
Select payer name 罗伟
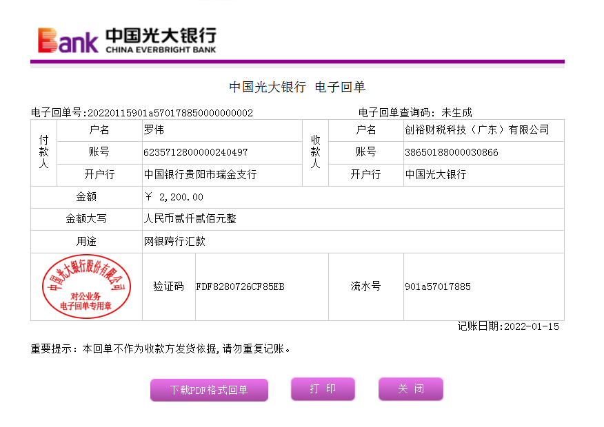tap(154, 130)
